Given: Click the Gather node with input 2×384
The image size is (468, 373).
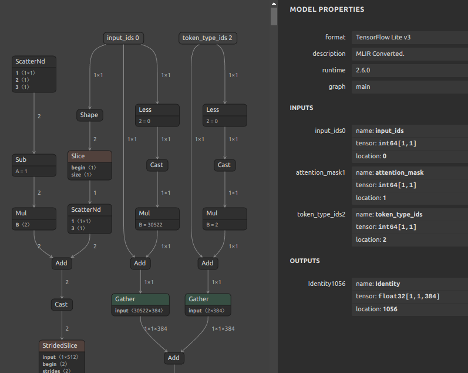Looking at the screenshot, I should pos(208,305).
